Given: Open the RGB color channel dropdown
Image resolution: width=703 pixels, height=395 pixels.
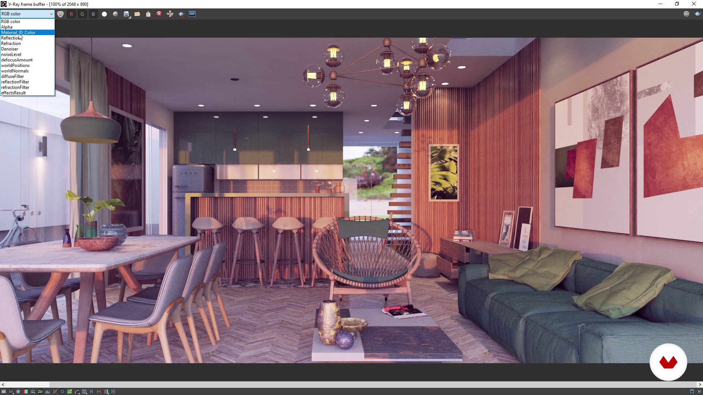Looking at the screenshot, I should pyautogui.click(x=27, y=14).
